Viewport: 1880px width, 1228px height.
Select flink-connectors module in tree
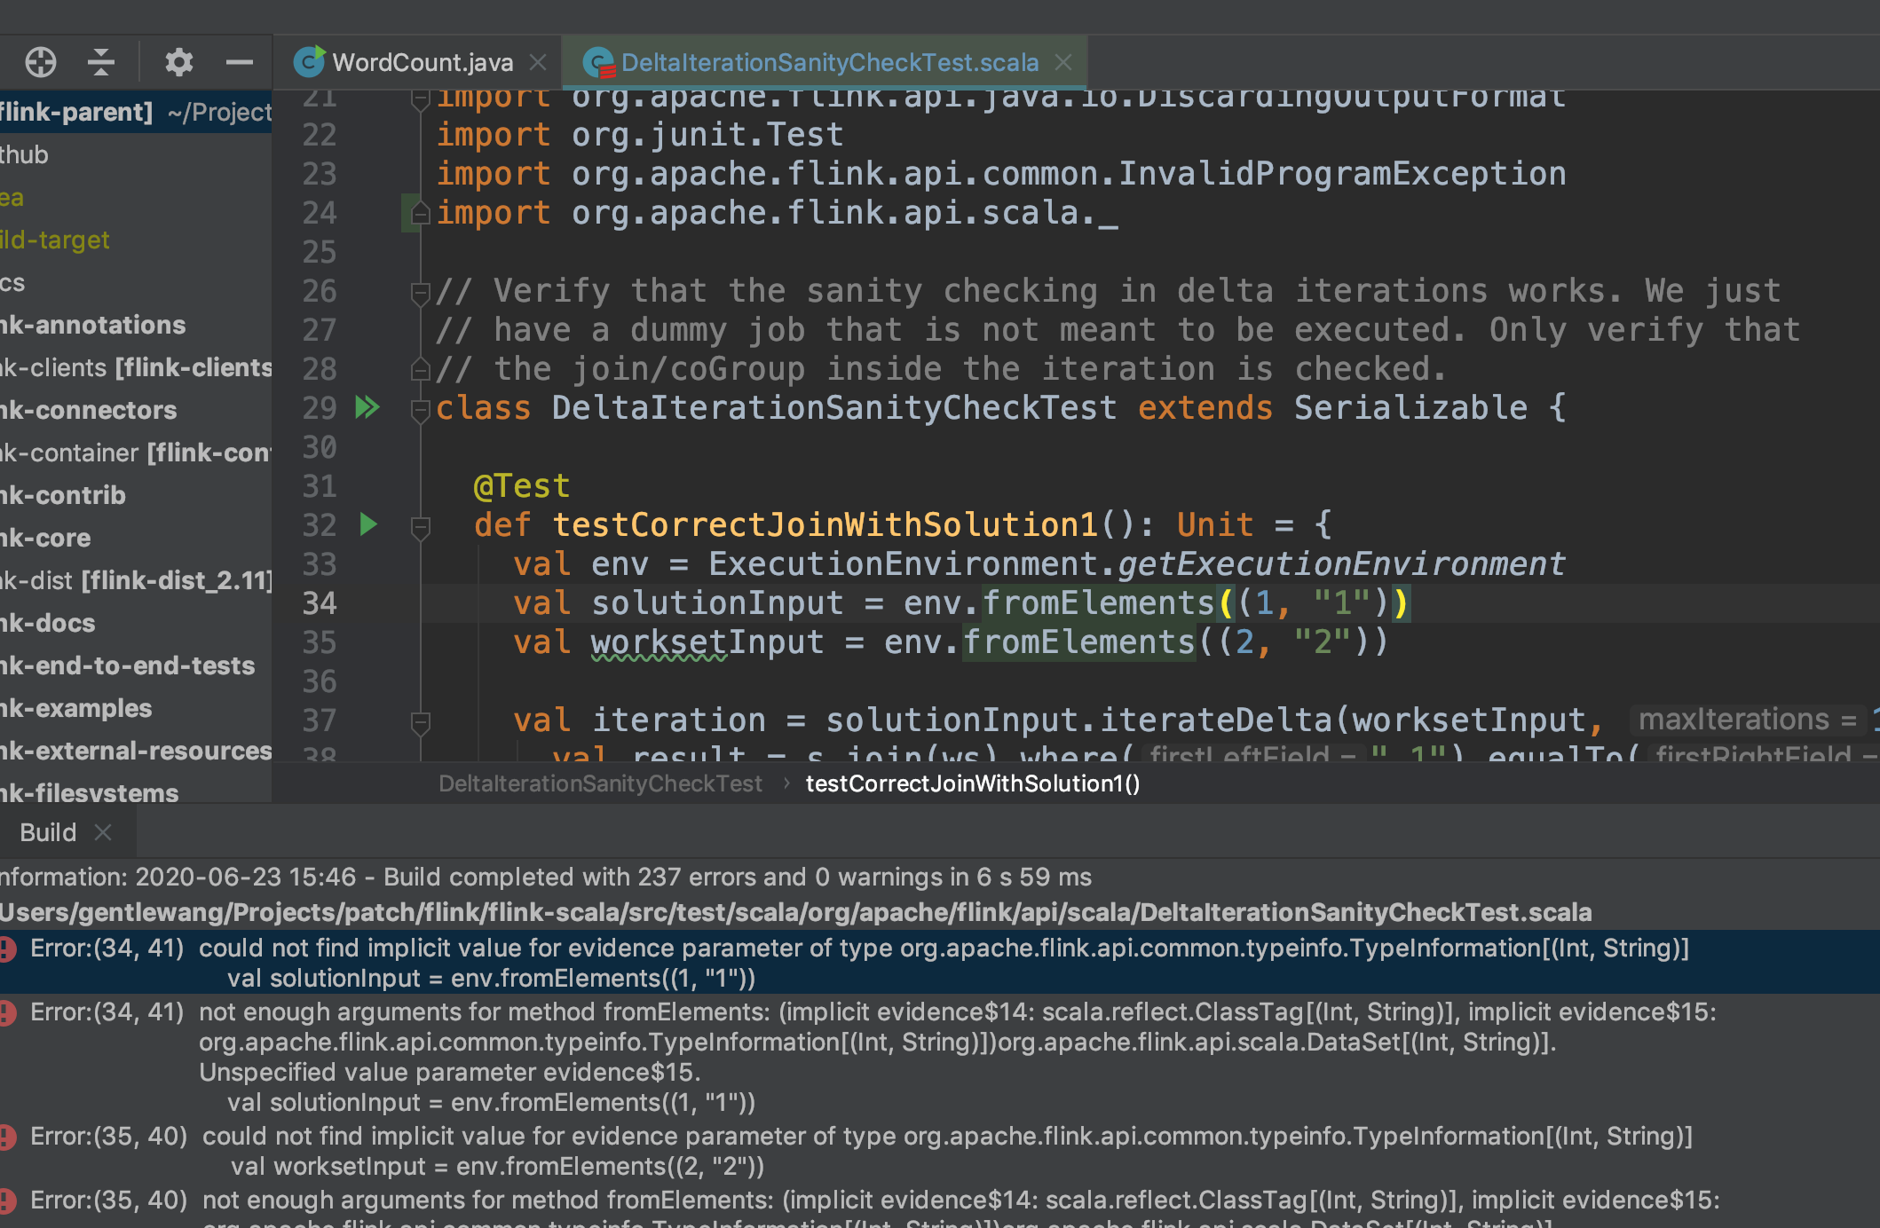(136, 410)
